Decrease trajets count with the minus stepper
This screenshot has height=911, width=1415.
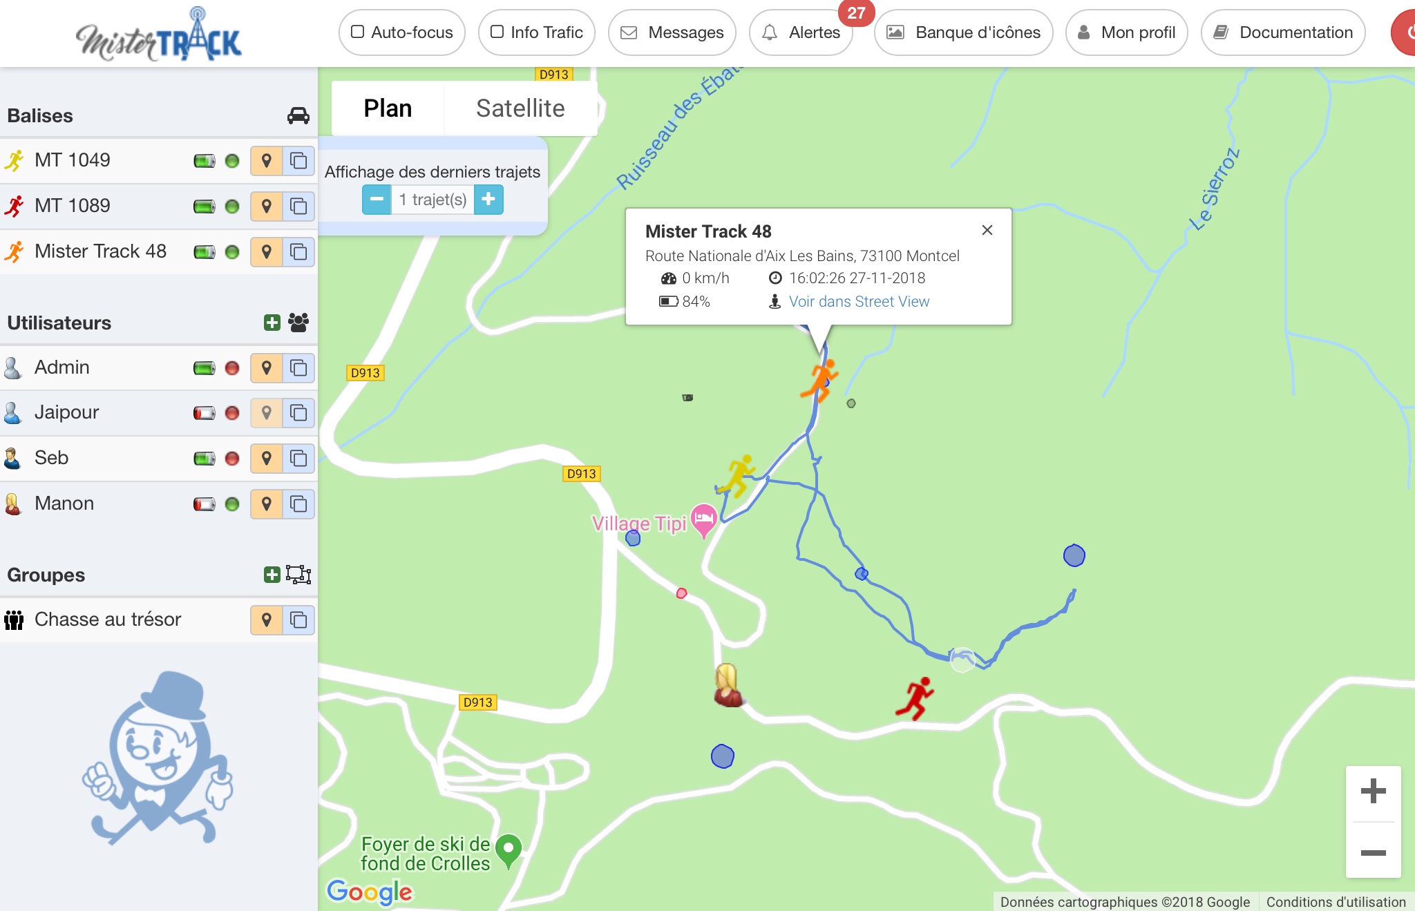point(377,200)
